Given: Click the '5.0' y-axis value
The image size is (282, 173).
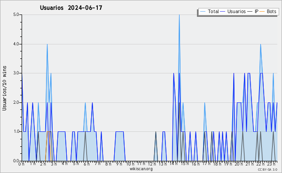Looking at the screenshot, I should [16, 14].
